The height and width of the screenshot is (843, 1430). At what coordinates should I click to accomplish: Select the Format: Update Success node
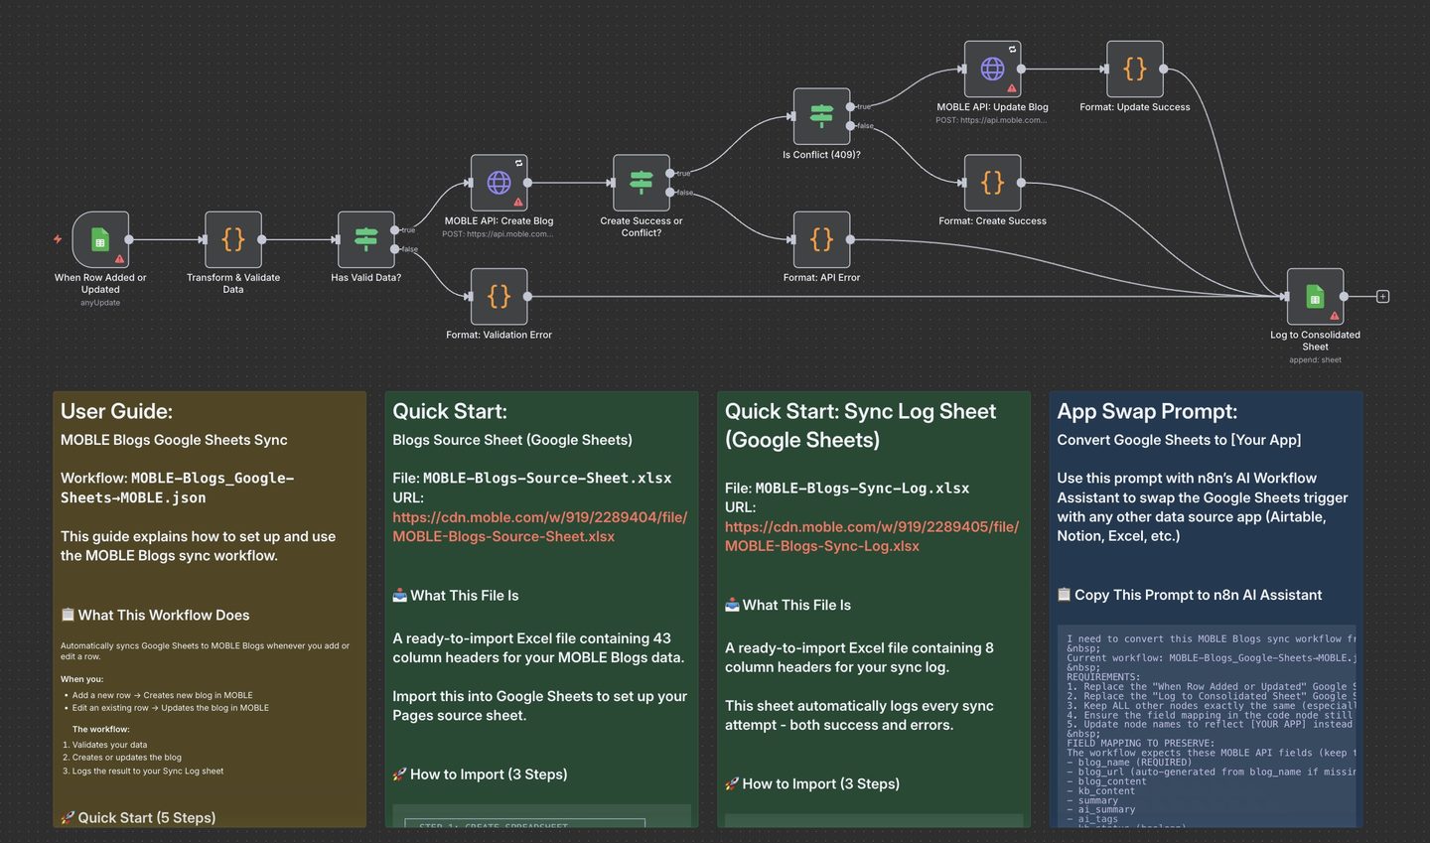point(1134,70)
